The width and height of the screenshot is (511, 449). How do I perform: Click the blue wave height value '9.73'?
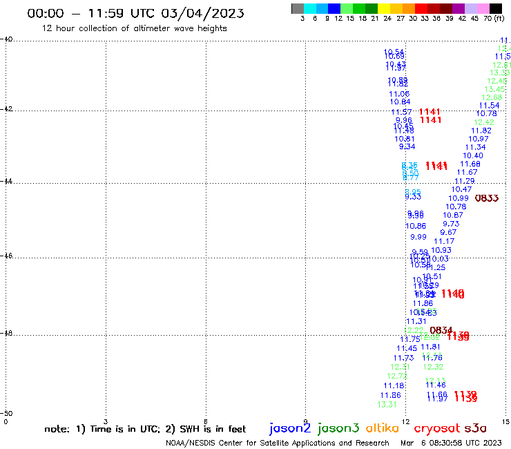(451, 224)
